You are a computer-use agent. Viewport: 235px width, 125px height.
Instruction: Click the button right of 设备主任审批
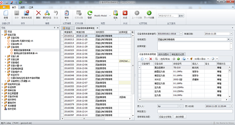(x=180, y=117)
